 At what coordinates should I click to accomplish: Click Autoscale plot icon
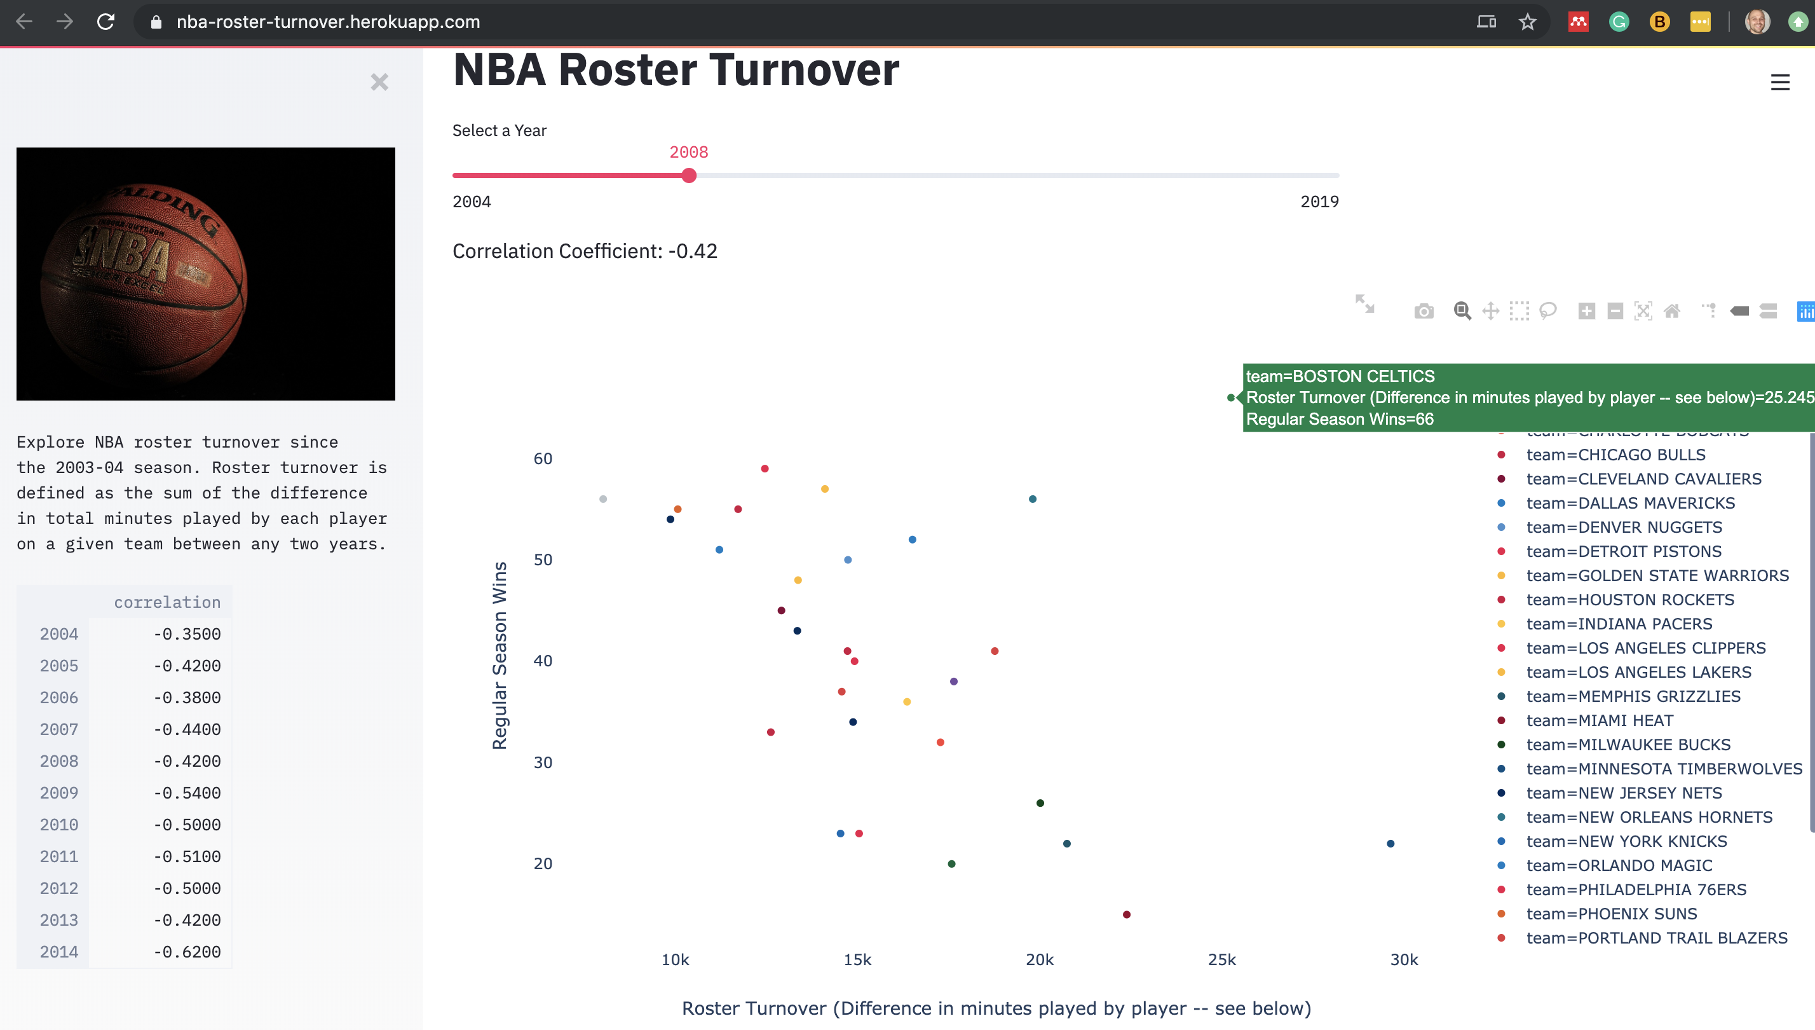point(1643,312)
